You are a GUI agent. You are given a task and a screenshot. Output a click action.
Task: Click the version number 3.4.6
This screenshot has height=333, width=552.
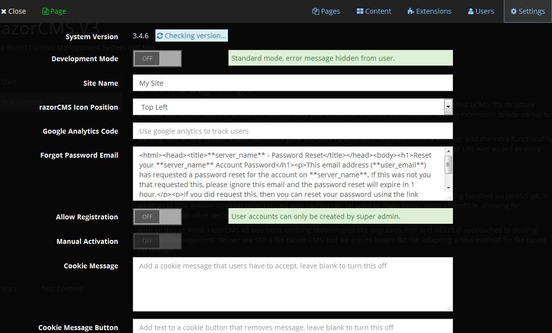tap(141, 36)
